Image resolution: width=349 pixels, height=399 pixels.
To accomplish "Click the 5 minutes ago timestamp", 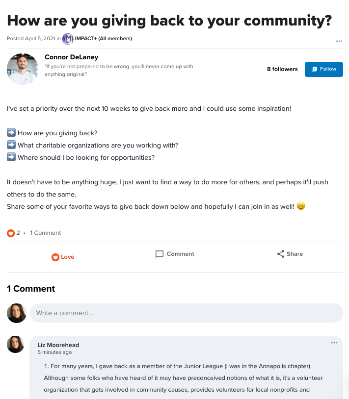I will coord(54,352).
